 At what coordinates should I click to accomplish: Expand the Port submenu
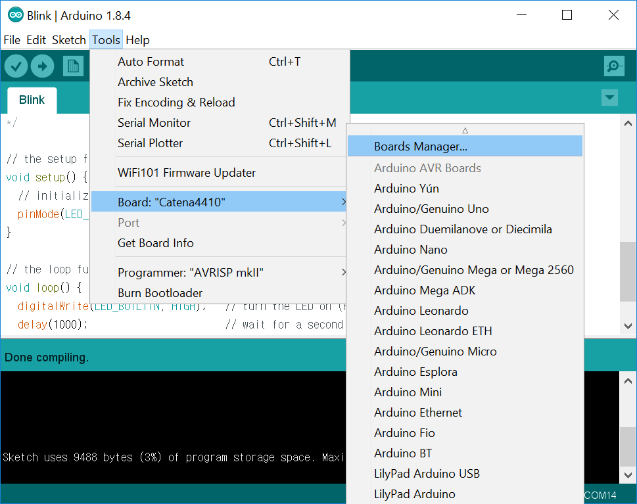point(220,223)
